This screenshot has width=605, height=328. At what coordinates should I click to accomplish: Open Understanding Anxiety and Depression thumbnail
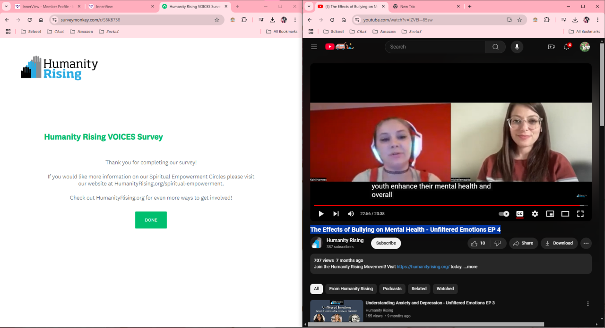pyautogui.click(x=337, y=311)
